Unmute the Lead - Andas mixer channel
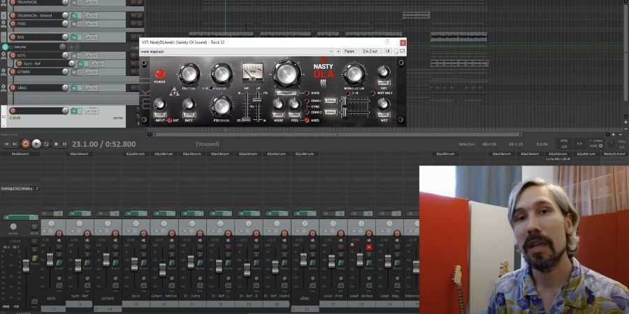629x314 pixels. [368, 247]
